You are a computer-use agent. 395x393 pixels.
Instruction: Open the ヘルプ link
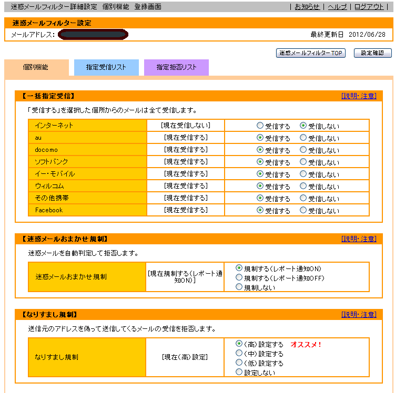[x=337, y=7]
